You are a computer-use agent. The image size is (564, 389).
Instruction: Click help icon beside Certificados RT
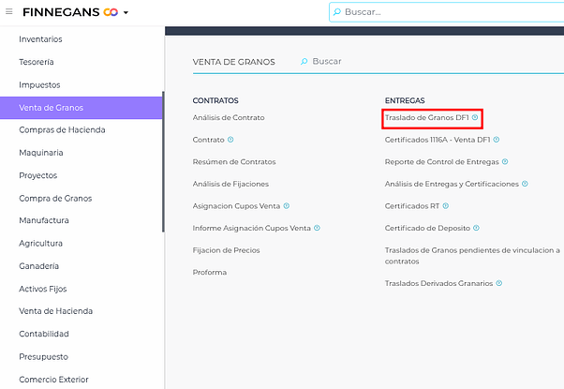446,206
